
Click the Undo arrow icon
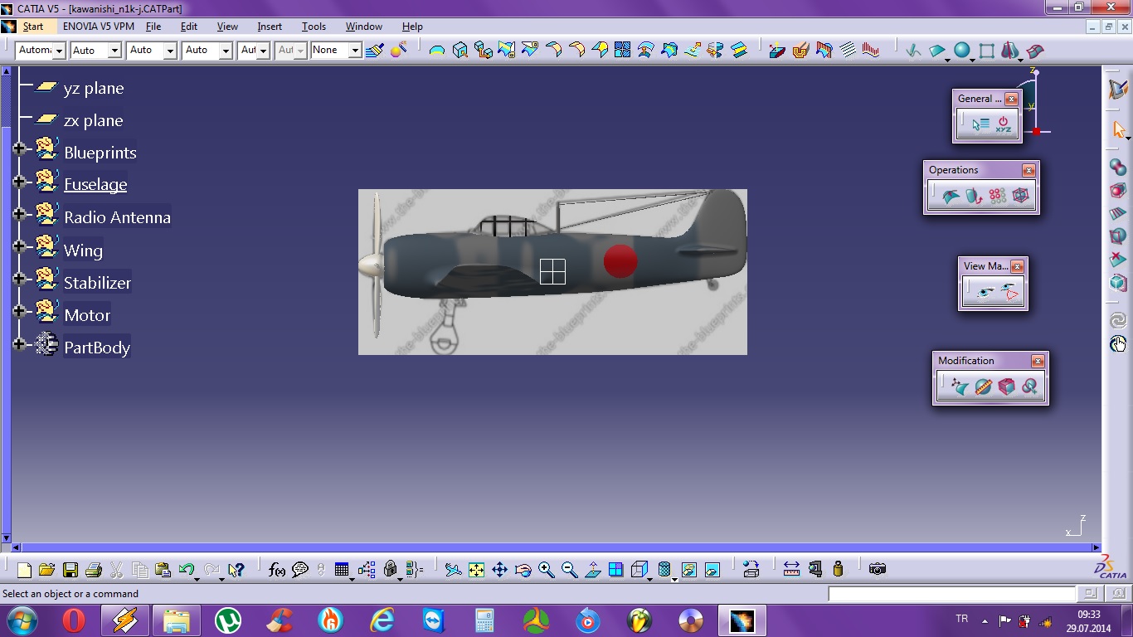(186, 570)
